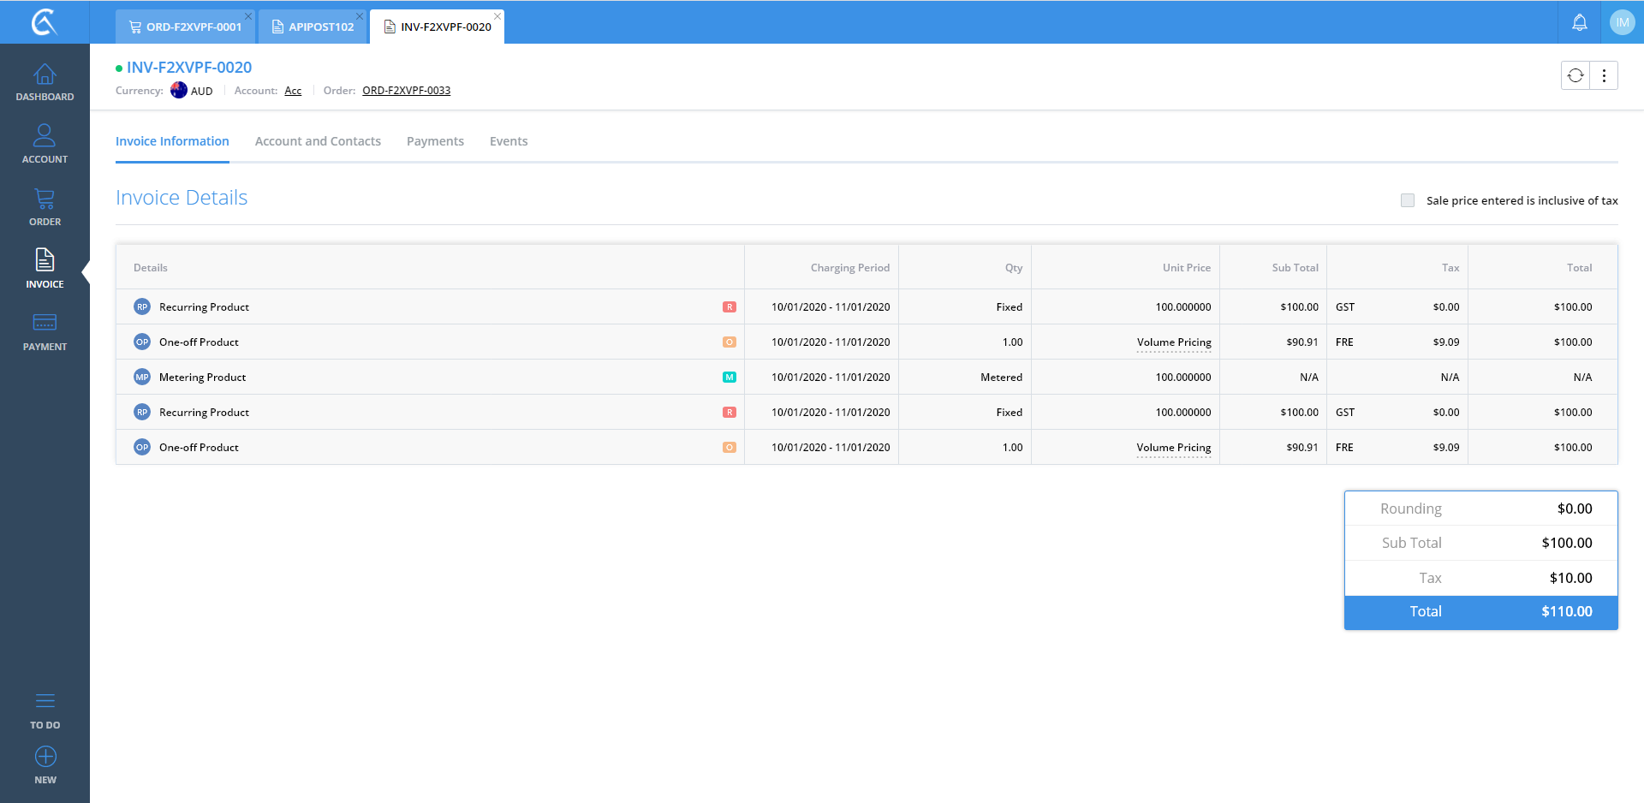The width and height of the screenshot is (1644, 803).
Task: Show Volume Pricing details for first One-off Product
Action: pyautogui.click(x=1173, y=342)
